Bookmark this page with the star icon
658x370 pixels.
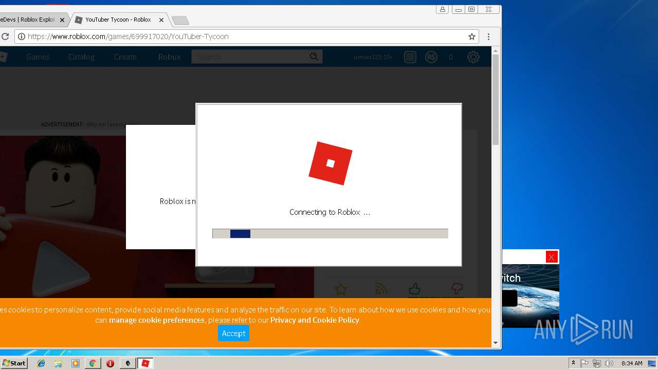(471, 36)
